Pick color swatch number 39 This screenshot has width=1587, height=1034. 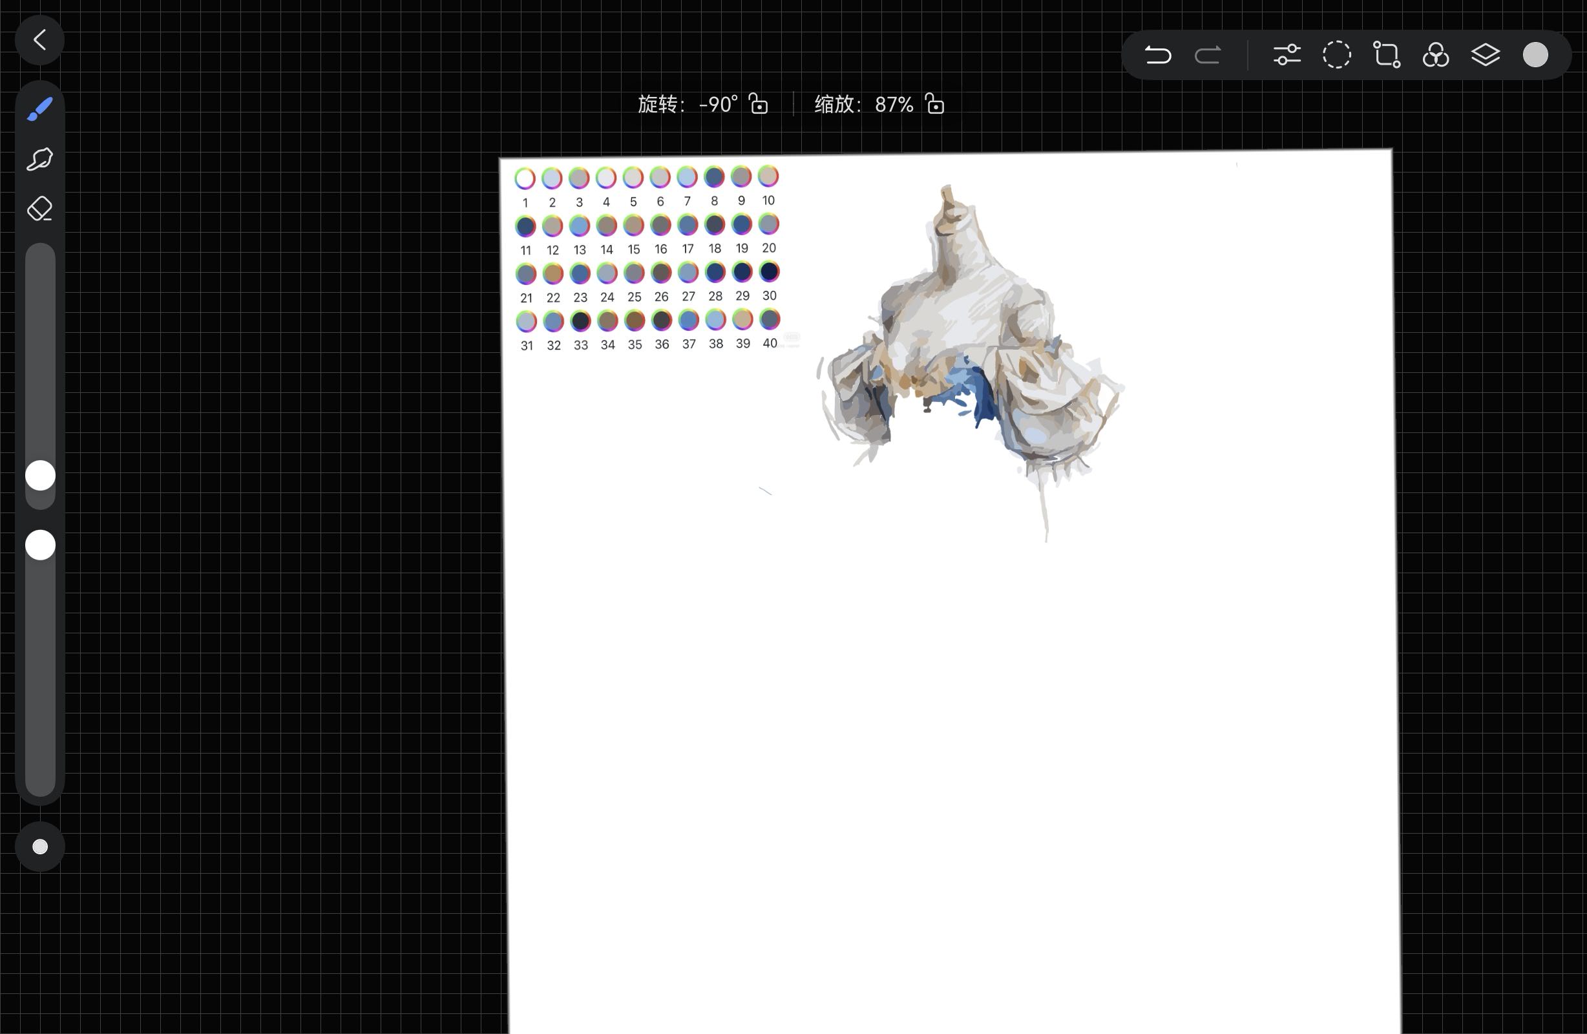click(x=742, y=319)
